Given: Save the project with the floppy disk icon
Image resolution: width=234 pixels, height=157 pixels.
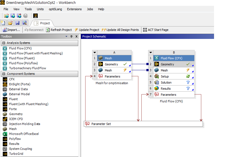Looking at the screenshot, I should [x=17, y=23].
